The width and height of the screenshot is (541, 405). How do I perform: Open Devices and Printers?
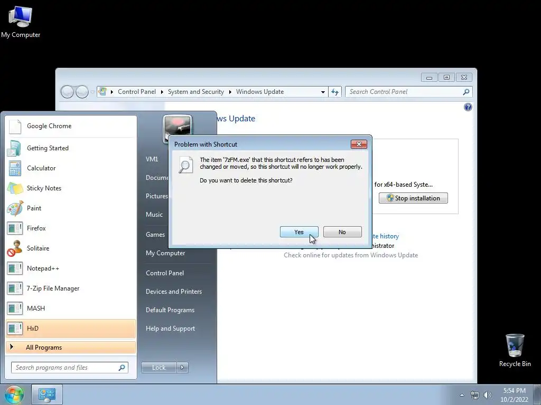[x=173, y=292]
